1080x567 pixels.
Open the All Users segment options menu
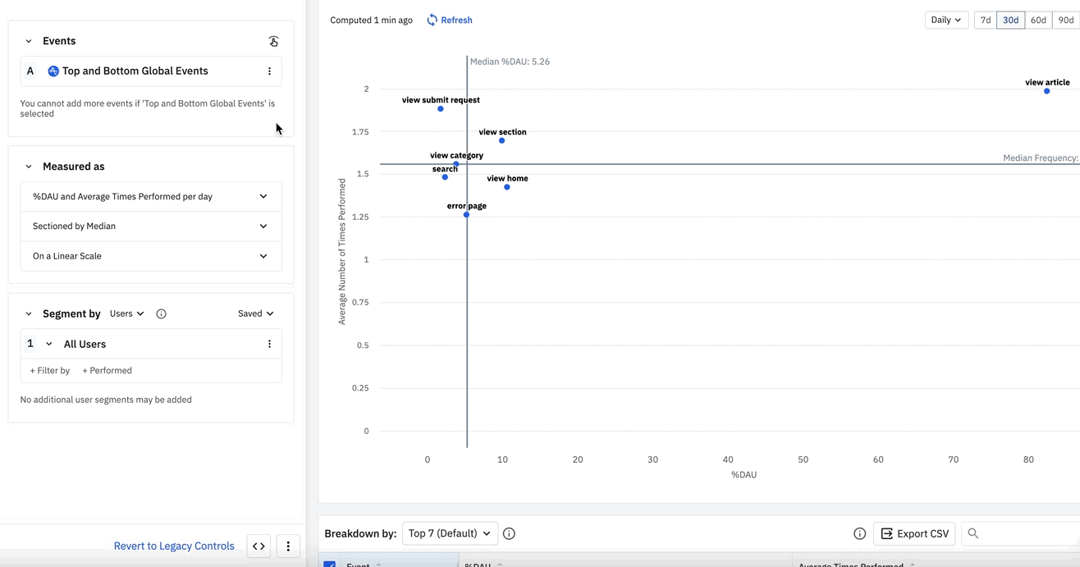269,343
